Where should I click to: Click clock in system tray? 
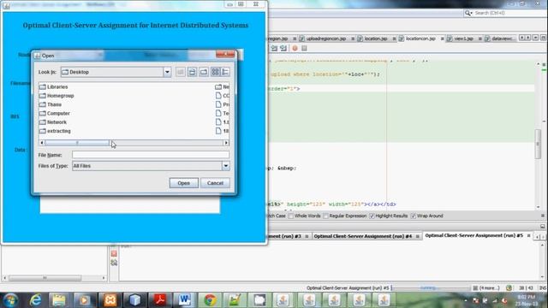tap(527, 300)
